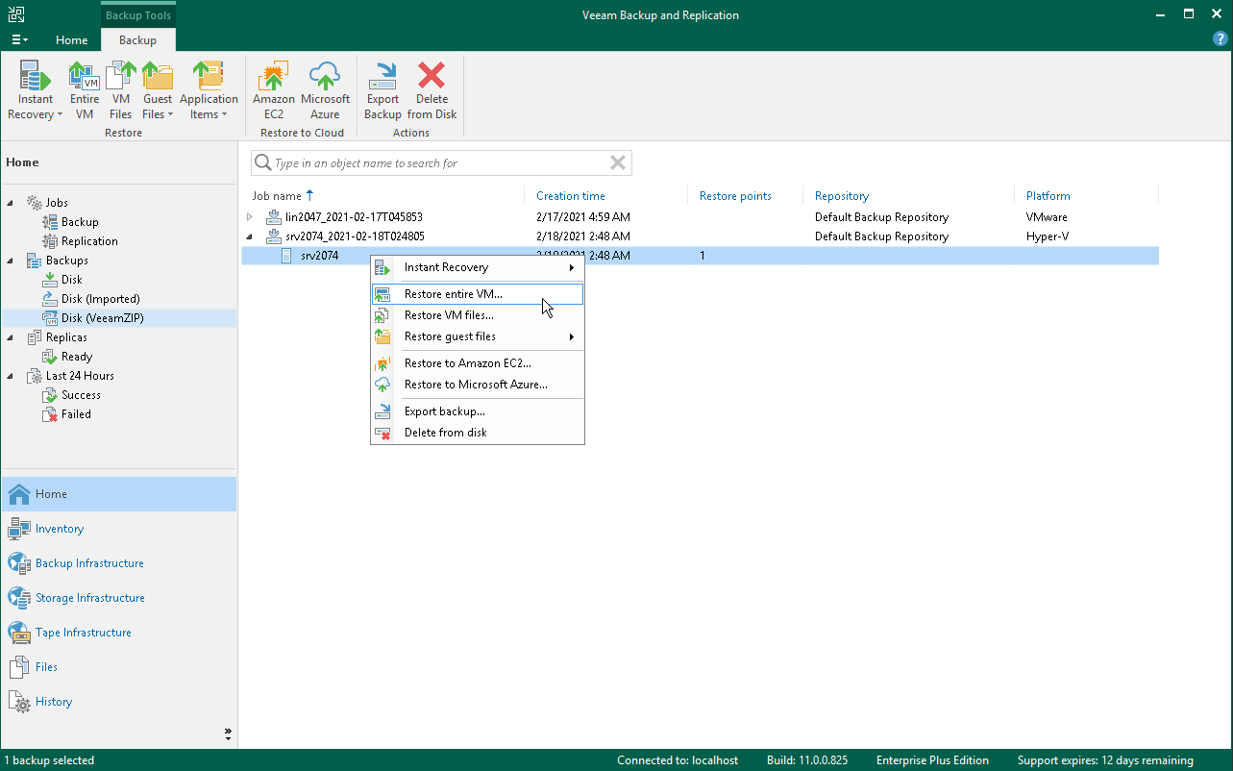Select Delete from disk in context menu
The width and height of the screenshot is (1233, 771).
coord(444,433)
